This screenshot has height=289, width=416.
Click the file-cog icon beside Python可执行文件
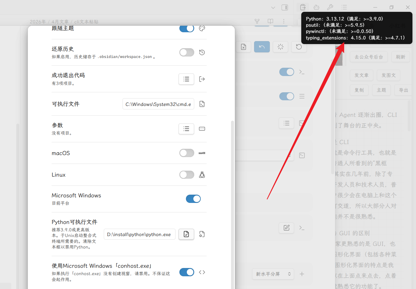[x=202, y=234]
